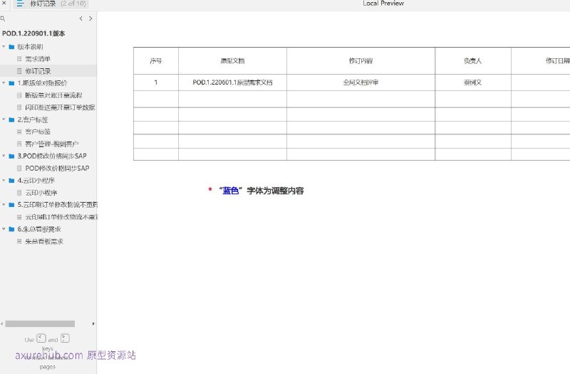Go to next page arrow
Viewport: 570px width, 374px height.
[x=90, y=18]
